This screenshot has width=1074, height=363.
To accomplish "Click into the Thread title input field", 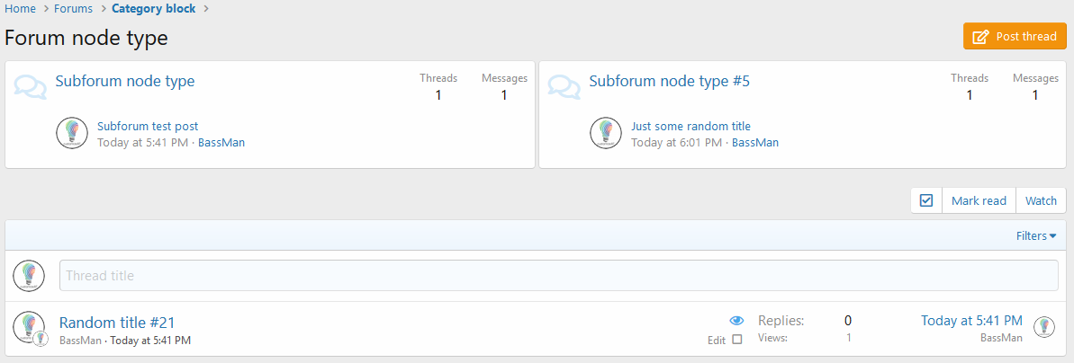I will (x=558, y=276).
